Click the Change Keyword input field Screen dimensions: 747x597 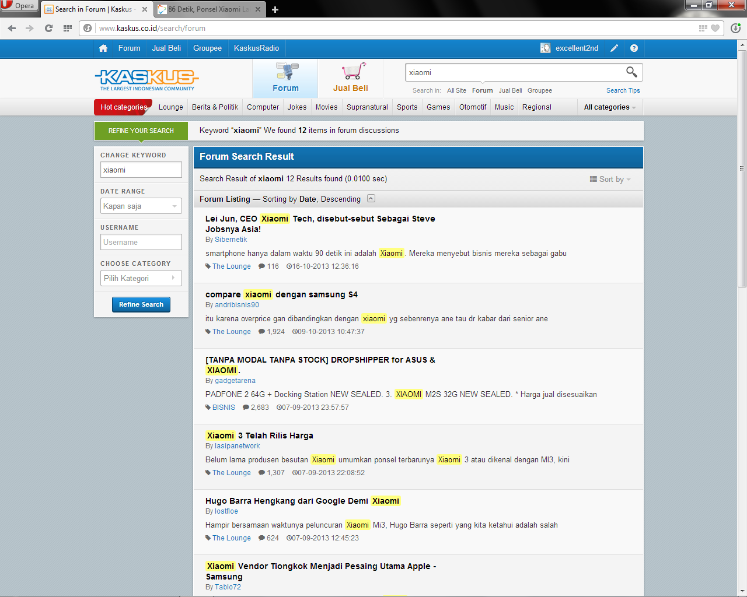141,170
